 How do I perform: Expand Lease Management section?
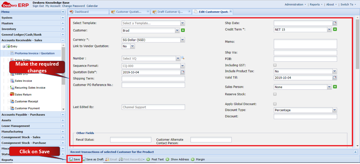coord(63,126)
